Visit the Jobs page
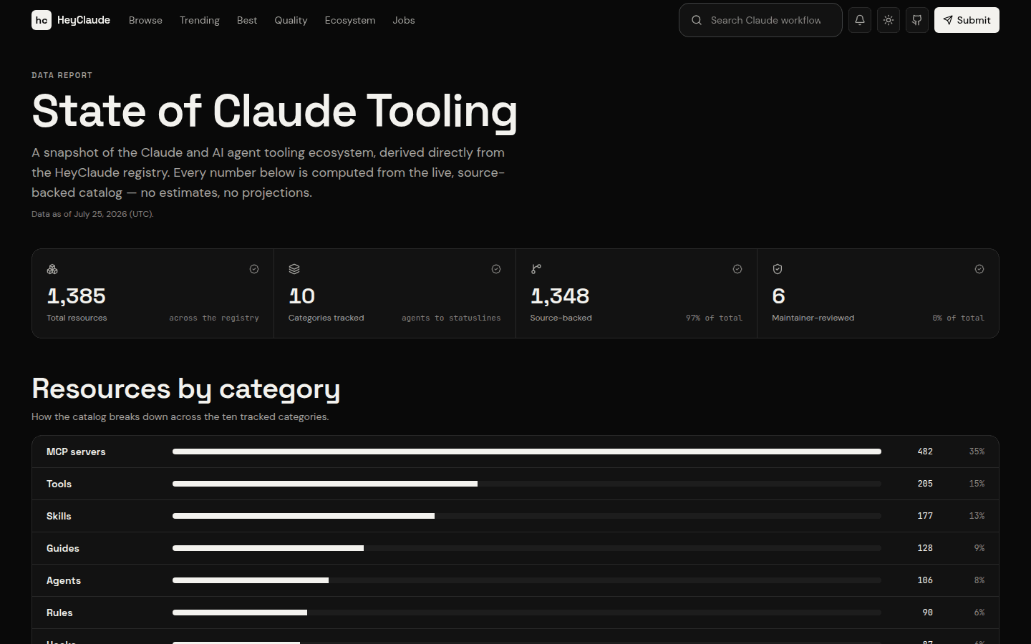This screenshot has width=1031, height=644. click(404, 20)
